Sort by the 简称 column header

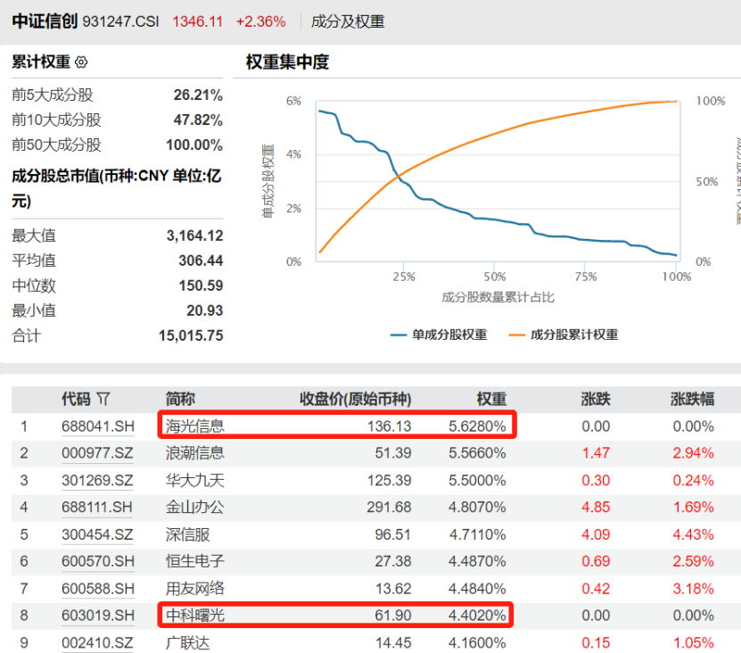pos(180,399)
